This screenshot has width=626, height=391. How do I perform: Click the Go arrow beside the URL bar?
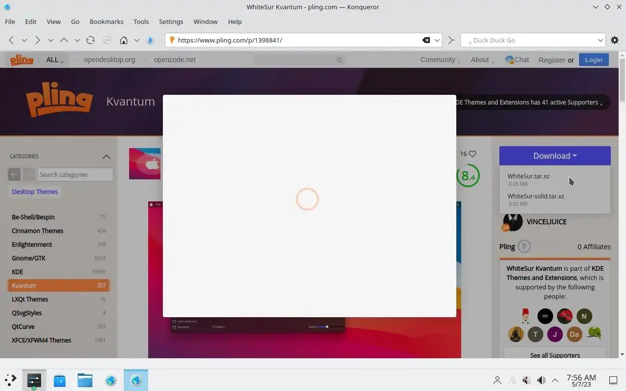(x=451, y=40)
